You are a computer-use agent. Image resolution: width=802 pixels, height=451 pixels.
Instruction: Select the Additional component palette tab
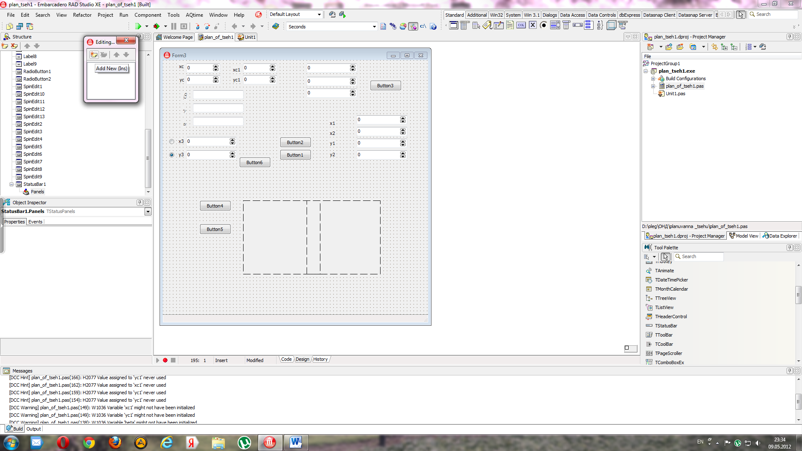click(477, 15)
